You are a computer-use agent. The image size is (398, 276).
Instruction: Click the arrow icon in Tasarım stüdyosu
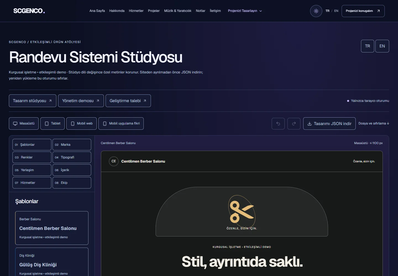(x=50, y=101)
